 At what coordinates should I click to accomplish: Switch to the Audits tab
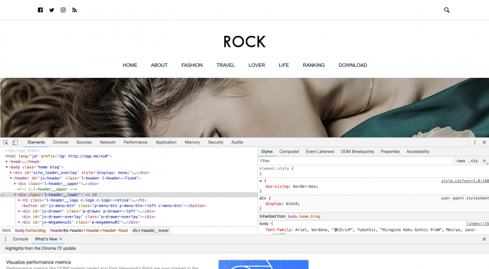pos(237,142)
